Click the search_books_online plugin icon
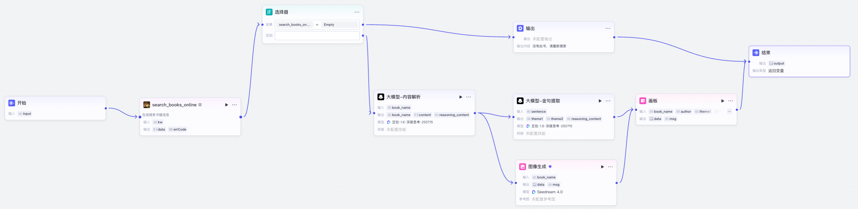Image resolution: width=858 pixels, height=209 pixels. coord(146,105)
